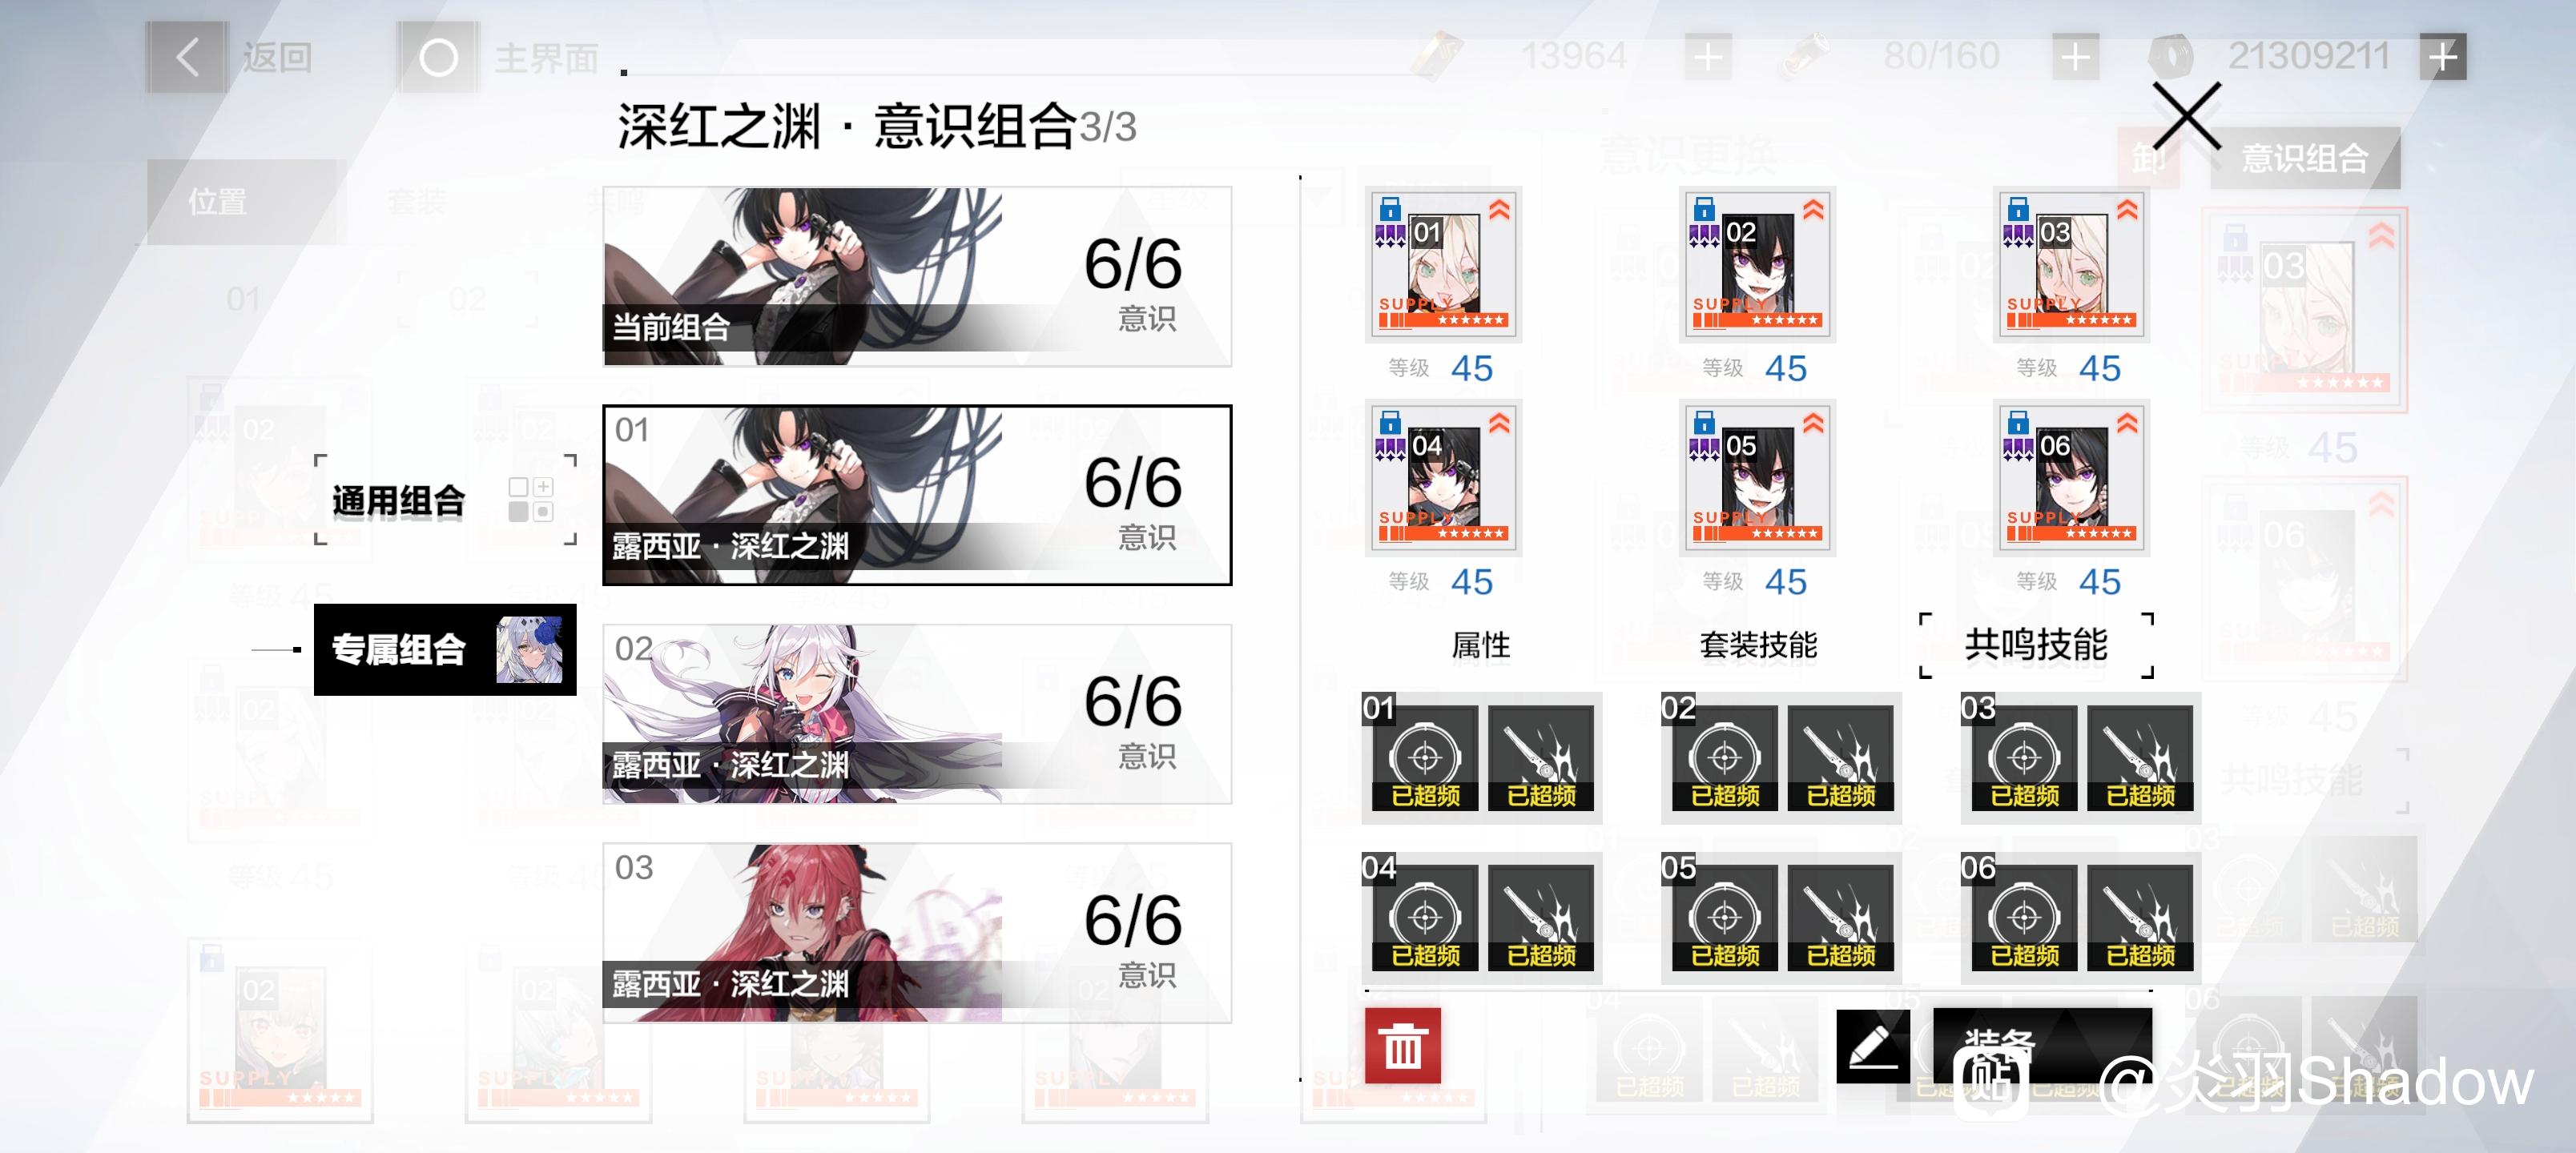Switch to the 属性 tab
Viewport: 2576px width, 1153px height.
[1480, 645]
